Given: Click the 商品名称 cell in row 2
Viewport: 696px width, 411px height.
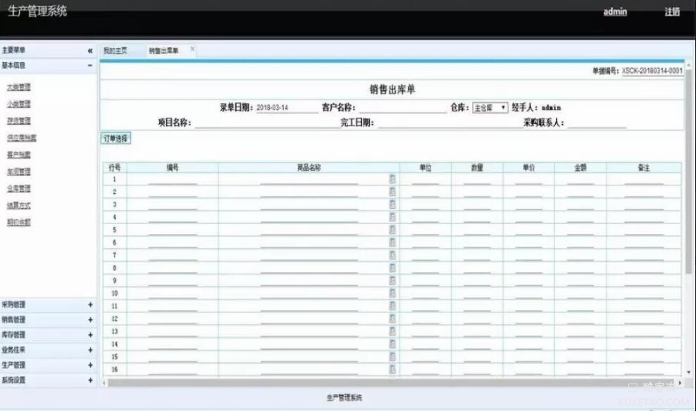Looking at the screenshot, I should click(309, 192).
